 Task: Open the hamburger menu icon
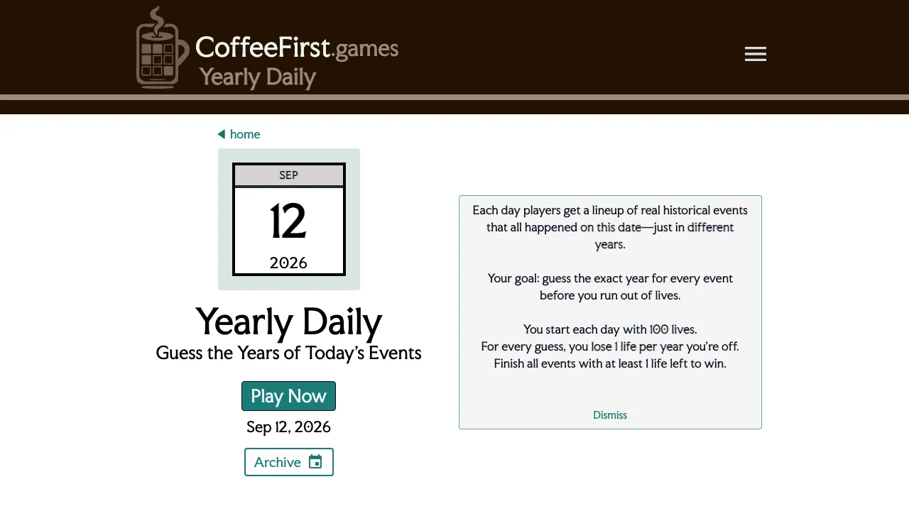click(755, 54)
